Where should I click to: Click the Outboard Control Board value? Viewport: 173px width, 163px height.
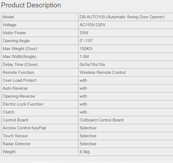(x=101, y=120)
